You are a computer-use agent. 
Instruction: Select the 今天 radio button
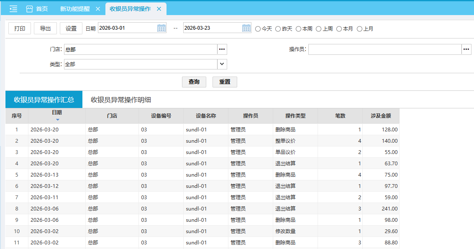[258, 29]
